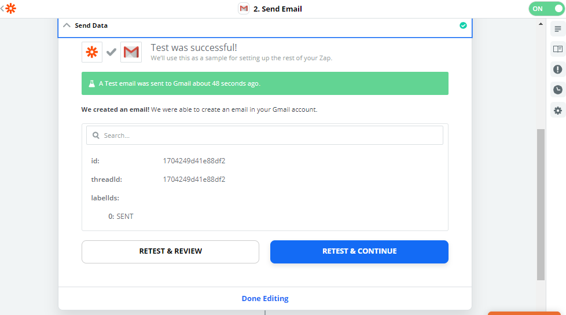This screenshot has height=315, width=566.
Task: Click the green test email sent banner
Action: [x=264, y=83]
